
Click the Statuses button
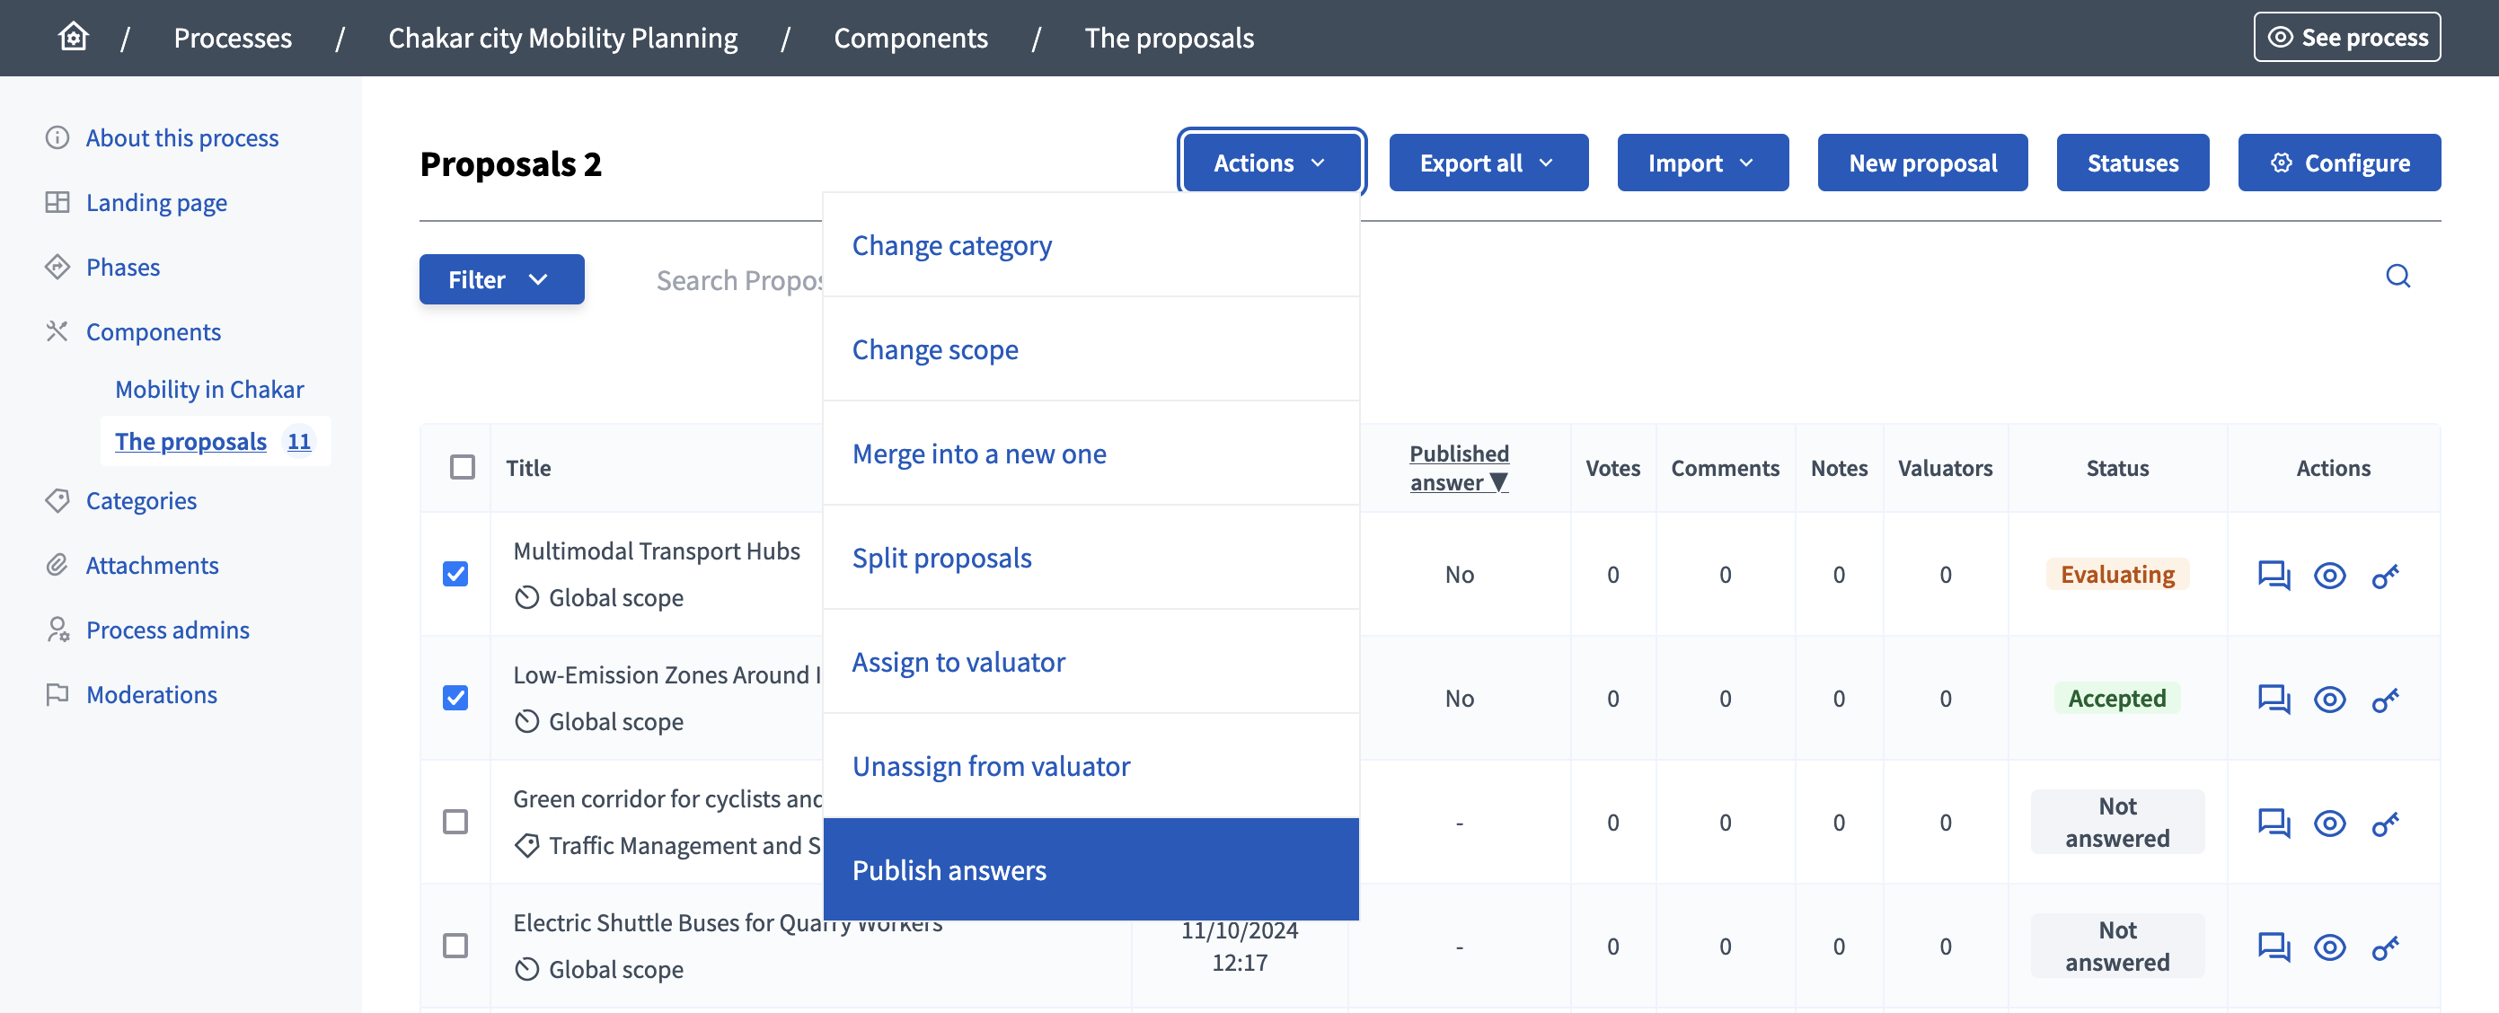click(2133, 161)
